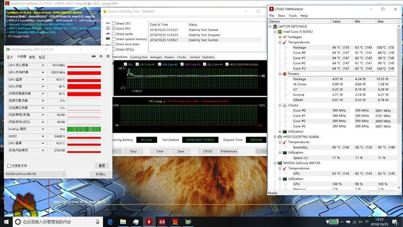Click the HFS512GD9TNG-62A0A drive icon
Viewport: 403px width, 227px height.
point(280,137)
